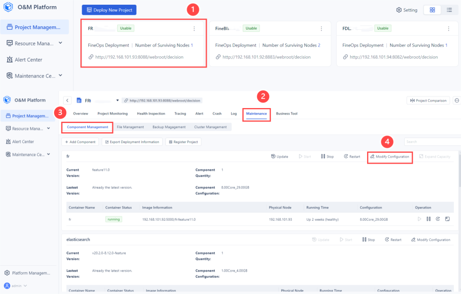Open the admin user dropdown
Viewport: 461px width, 294px height.
pos(16,286)
